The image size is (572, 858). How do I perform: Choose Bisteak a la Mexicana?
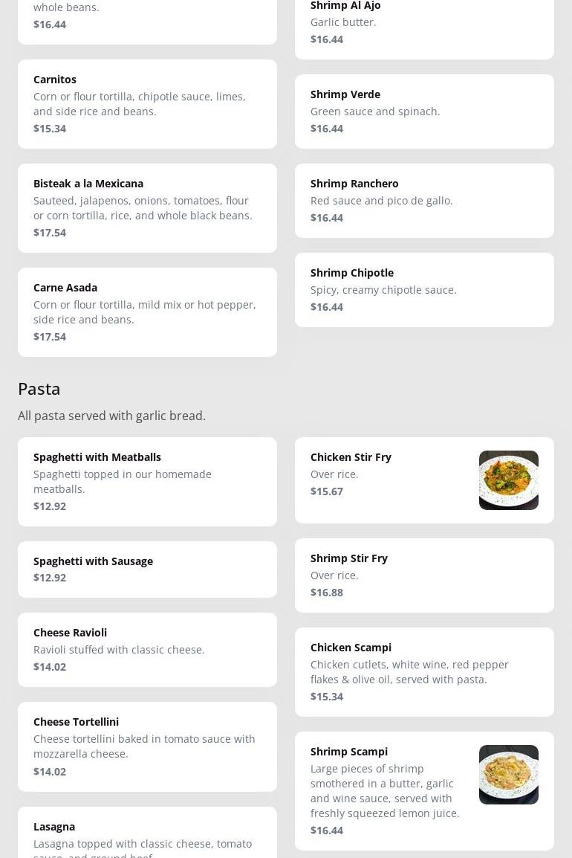pos(147,208)
